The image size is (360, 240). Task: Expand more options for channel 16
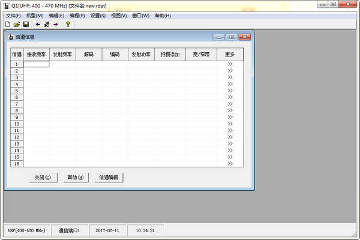[230, 164]
